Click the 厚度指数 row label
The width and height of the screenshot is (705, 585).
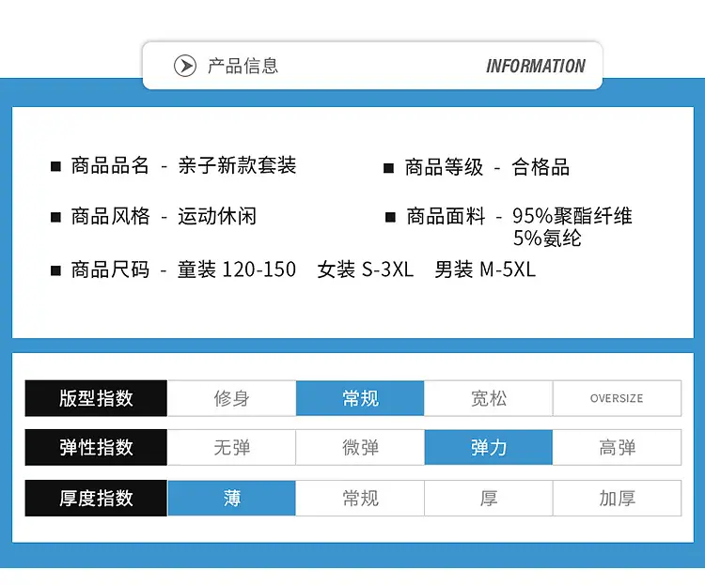click(96, 499)
